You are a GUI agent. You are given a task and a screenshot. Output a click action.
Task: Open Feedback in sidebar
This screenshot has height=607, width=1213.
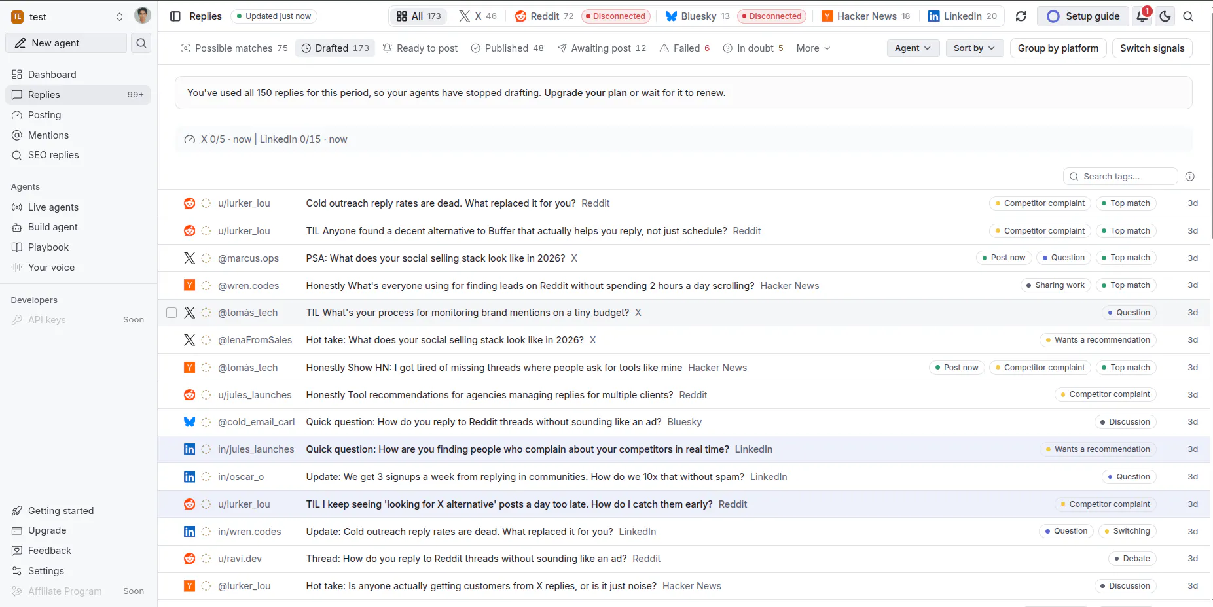pos(79,551)
